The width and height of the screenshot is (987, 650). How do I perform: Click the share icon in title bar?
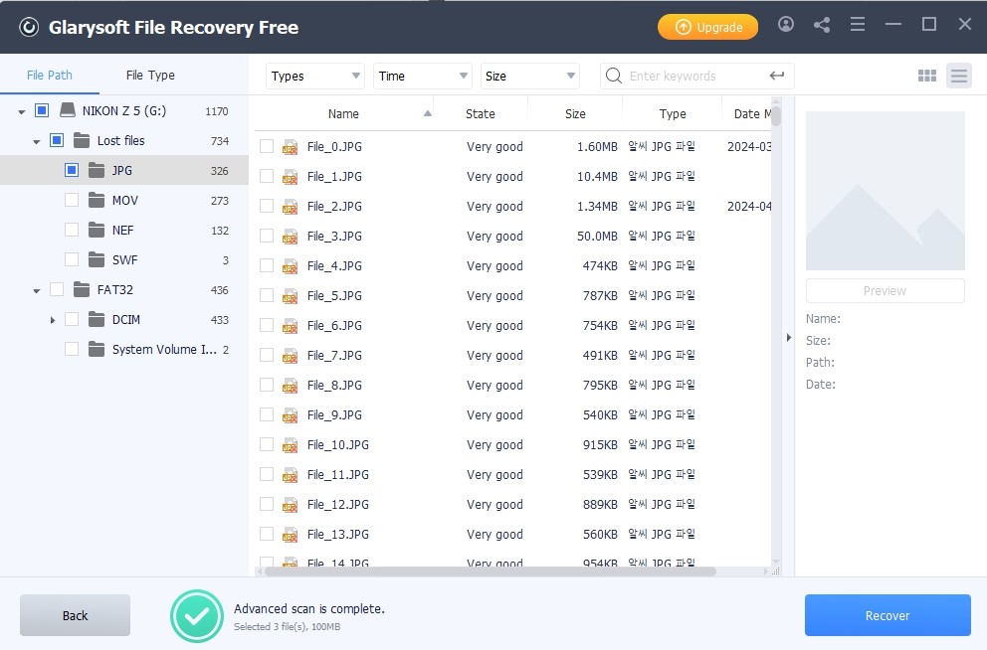[822, 25]
